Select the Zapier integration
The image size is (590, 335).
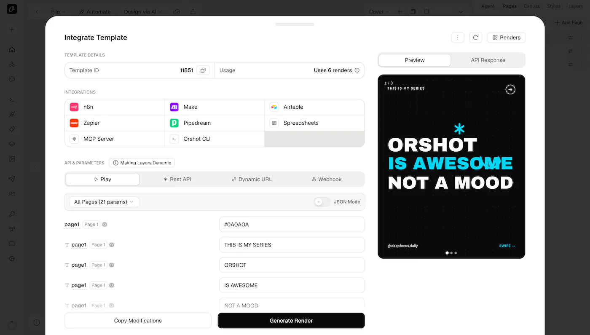115,123
